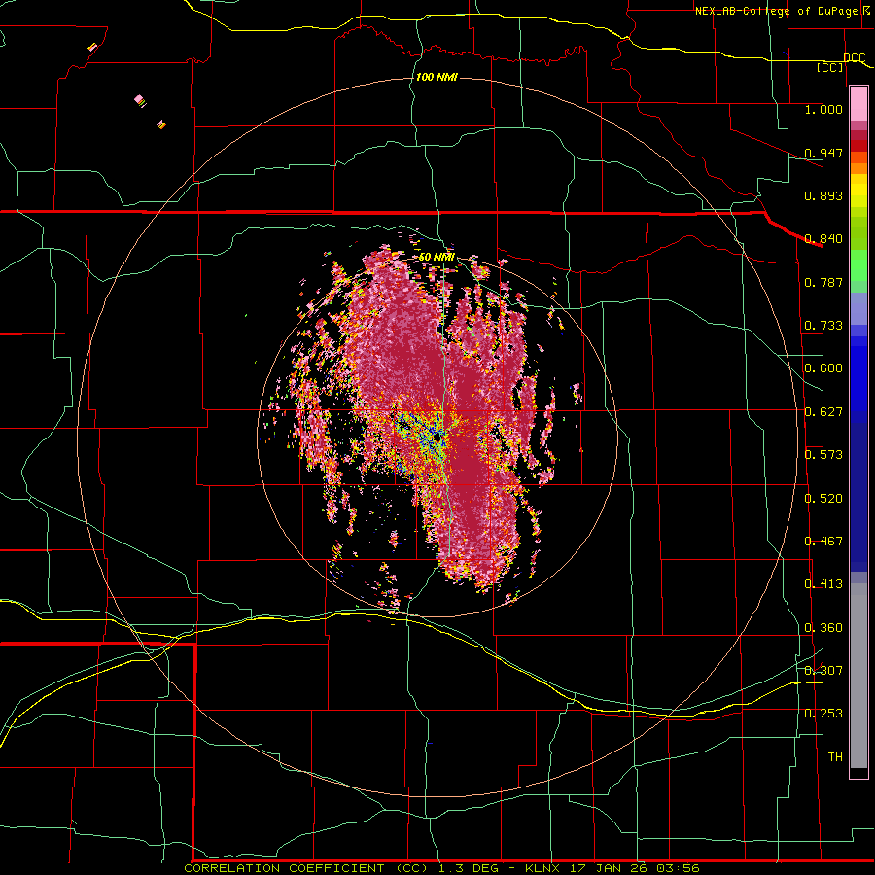Click the 0.360 scale value
875x875 pixels.
823,628
